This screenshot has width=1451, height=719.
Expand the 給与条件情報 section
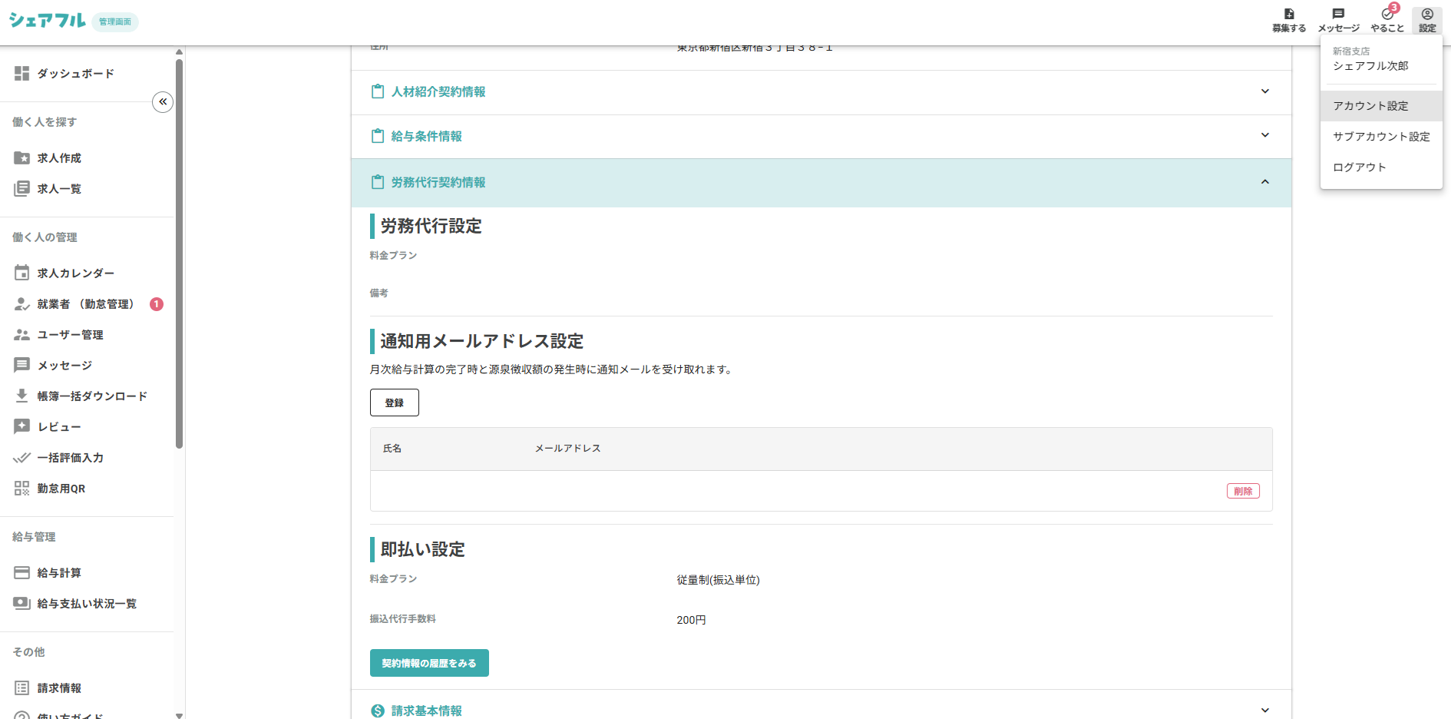pyautogui.click(x=821, y=136)
